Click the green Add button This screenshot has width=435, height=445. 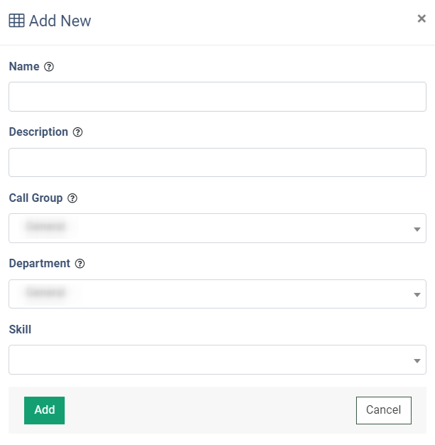pyautogui.click(x=44, y=410)
